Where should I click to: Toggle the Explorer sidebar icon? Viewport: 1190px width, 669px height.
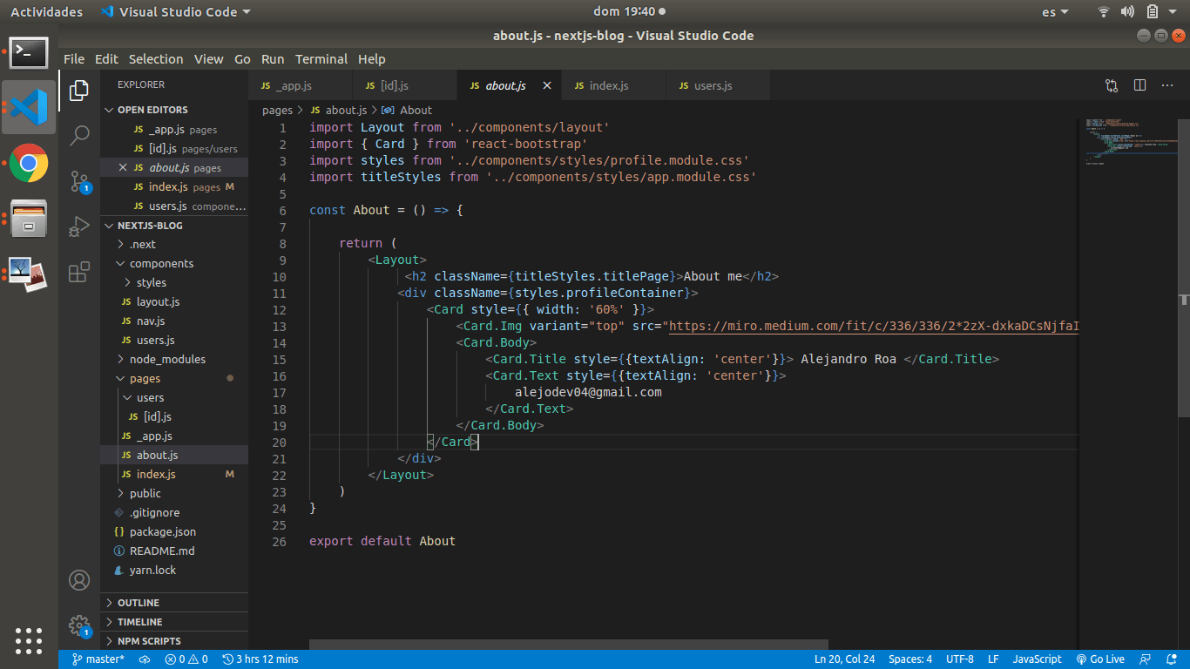(x=79, y=90)
